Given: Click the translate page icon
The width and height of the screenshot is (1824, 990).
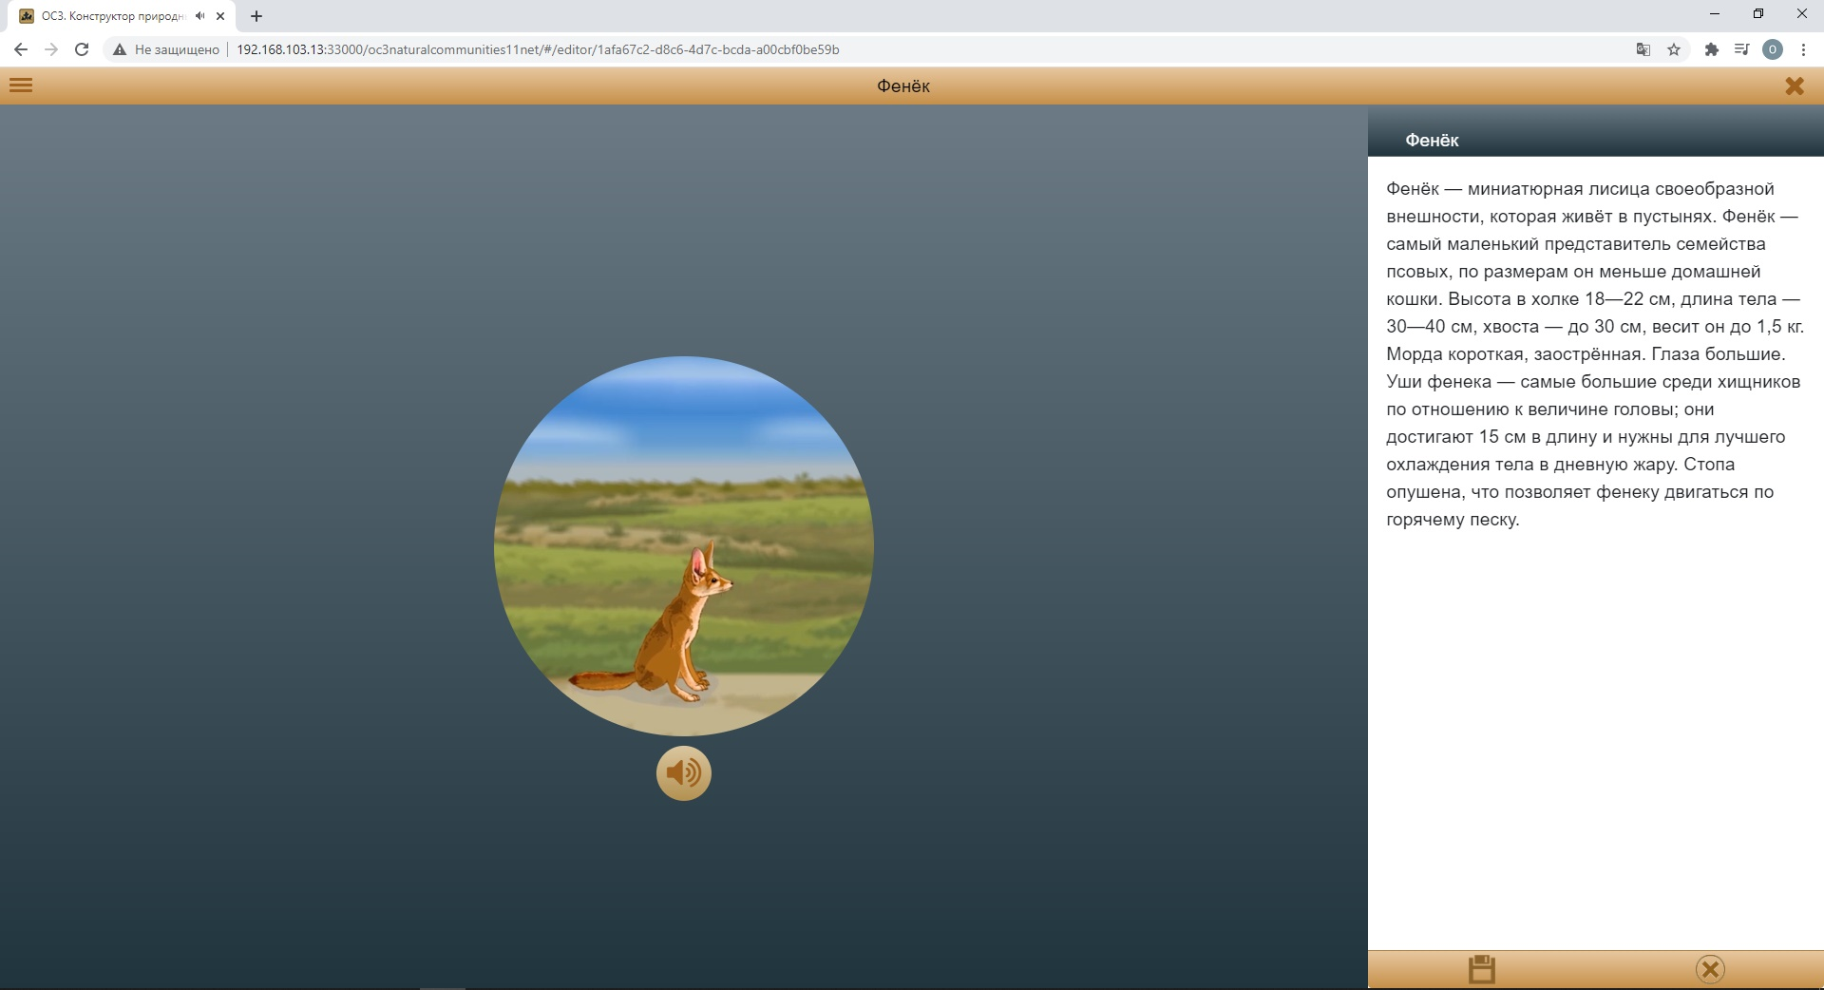Looking at the screenshot, I should pos(1643,49).
